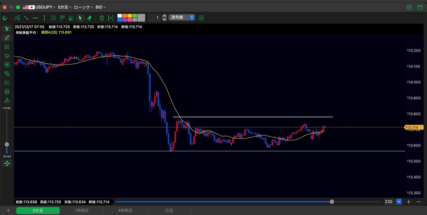
Task: Switch to the 5分足 tab
Action: [38, 211]
